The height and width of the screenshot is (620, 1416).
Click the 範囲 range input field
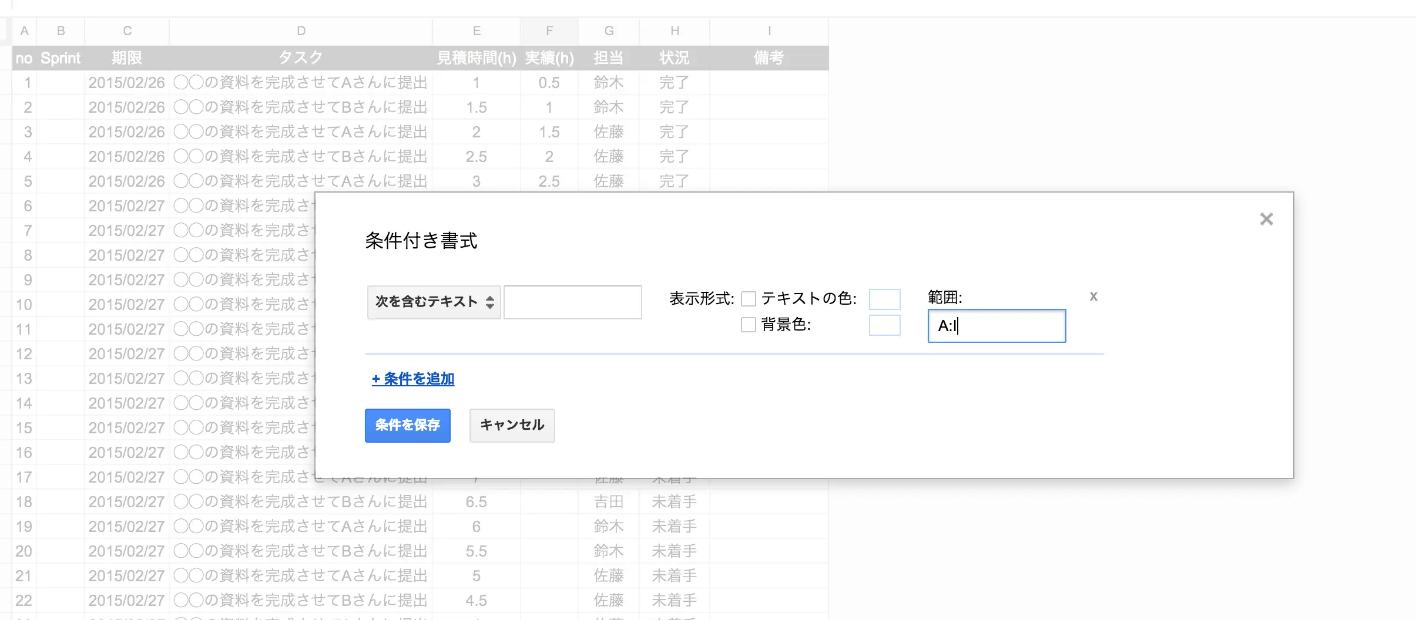pos(996,326)
